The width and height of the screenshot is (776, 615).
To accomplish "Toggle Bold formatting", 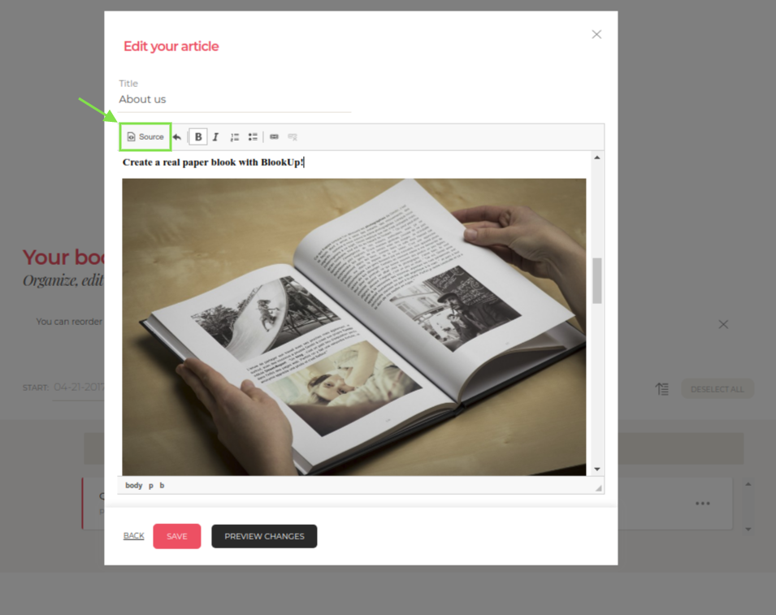I will (198, 137).
